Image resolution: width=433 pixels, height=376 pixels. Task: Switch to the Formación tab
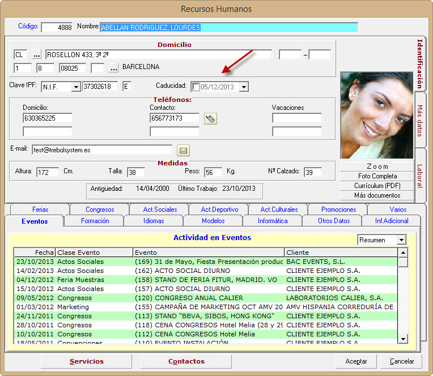pyautogui.click(x=95, y=221)
